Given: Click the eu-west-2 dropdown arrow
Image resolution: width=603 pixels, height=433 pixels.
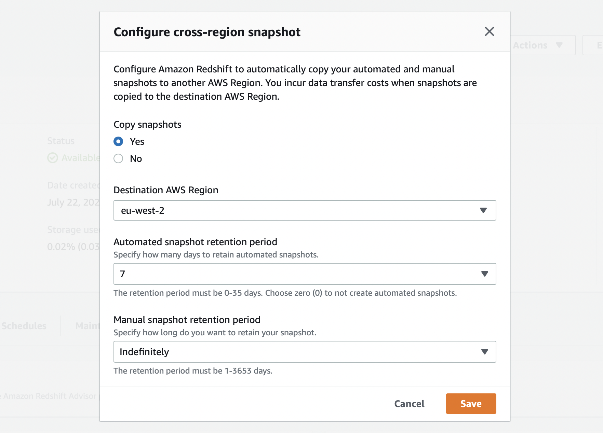Looking at the screenshot, I should (x=483, y=210).
